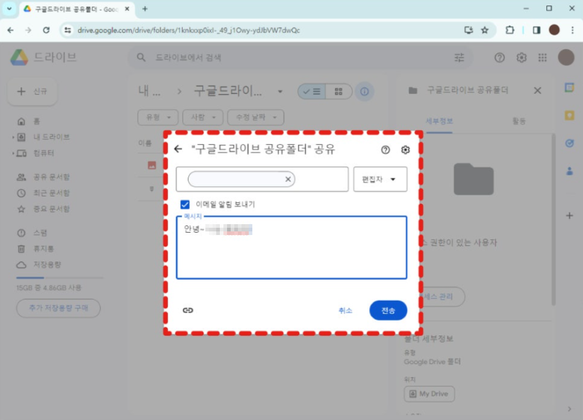Open Google account avatar in Drive
The image size is (583, 420).
tap(566, 58)
